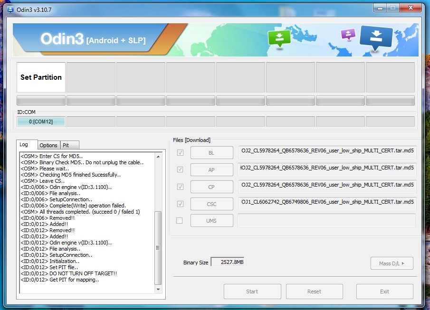Click log line '<ID:0/012> Set PIT file..'

click(49, 267)
